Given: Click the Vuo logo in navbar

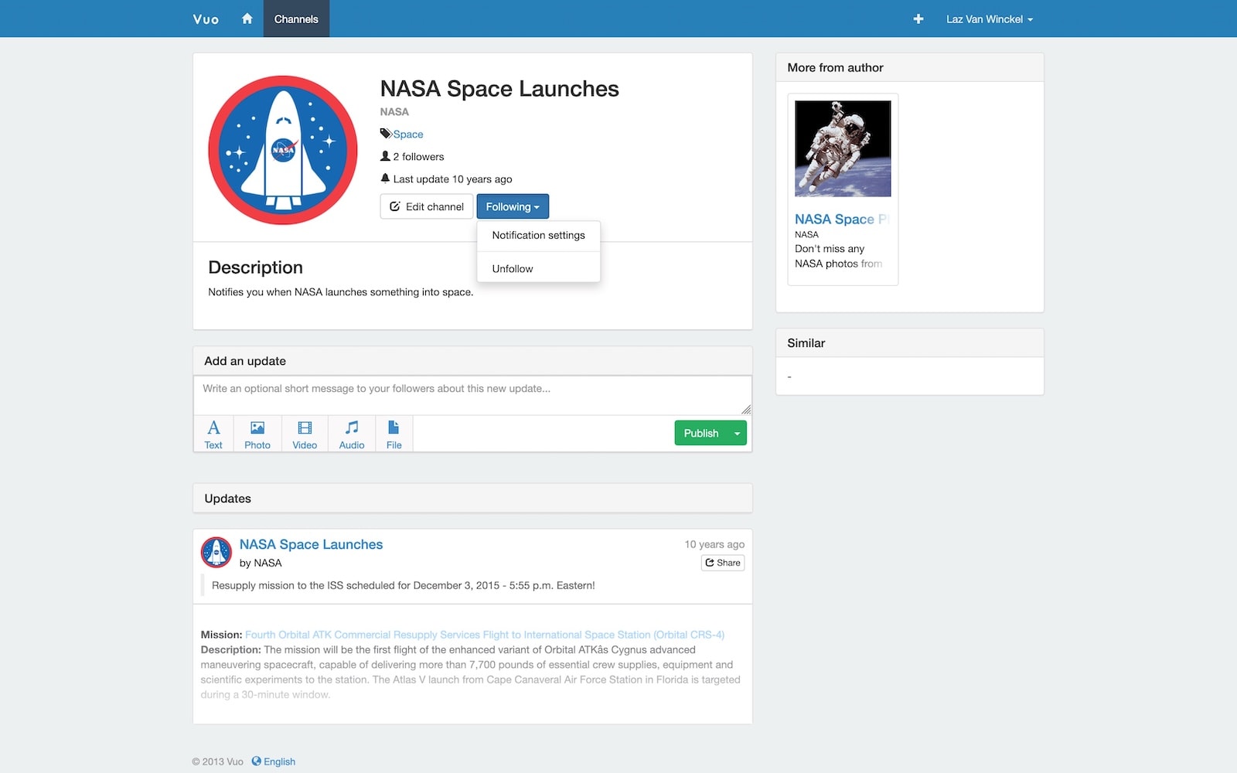Looking at the screenshot, I should pos(206,19).
